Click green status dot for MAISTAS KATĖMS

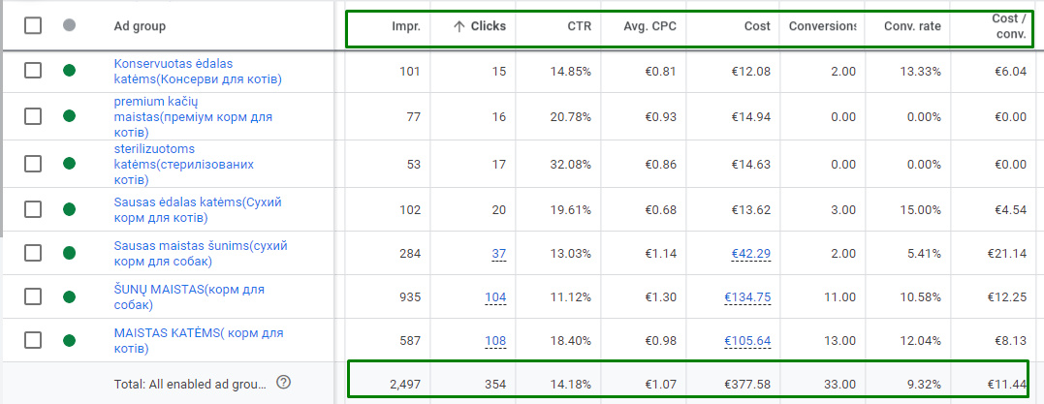tap(69, 340)
